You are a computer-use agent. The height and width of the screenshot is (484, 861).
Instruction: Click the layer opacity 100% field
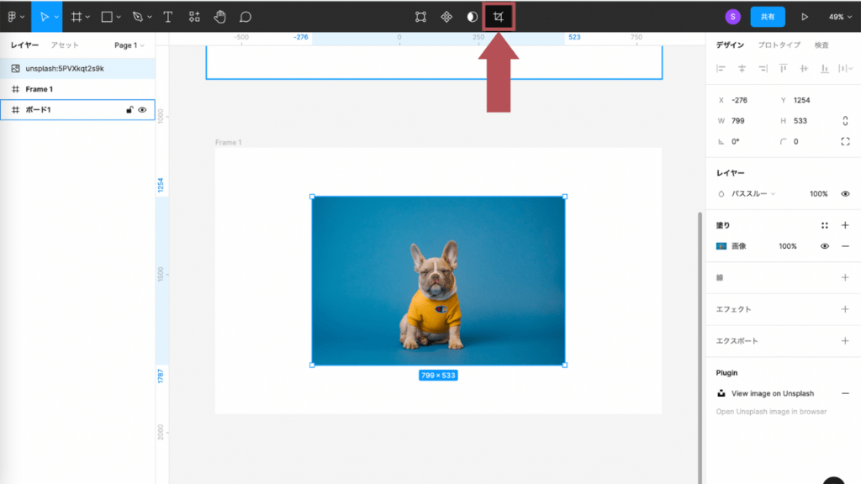coord(818,194)
